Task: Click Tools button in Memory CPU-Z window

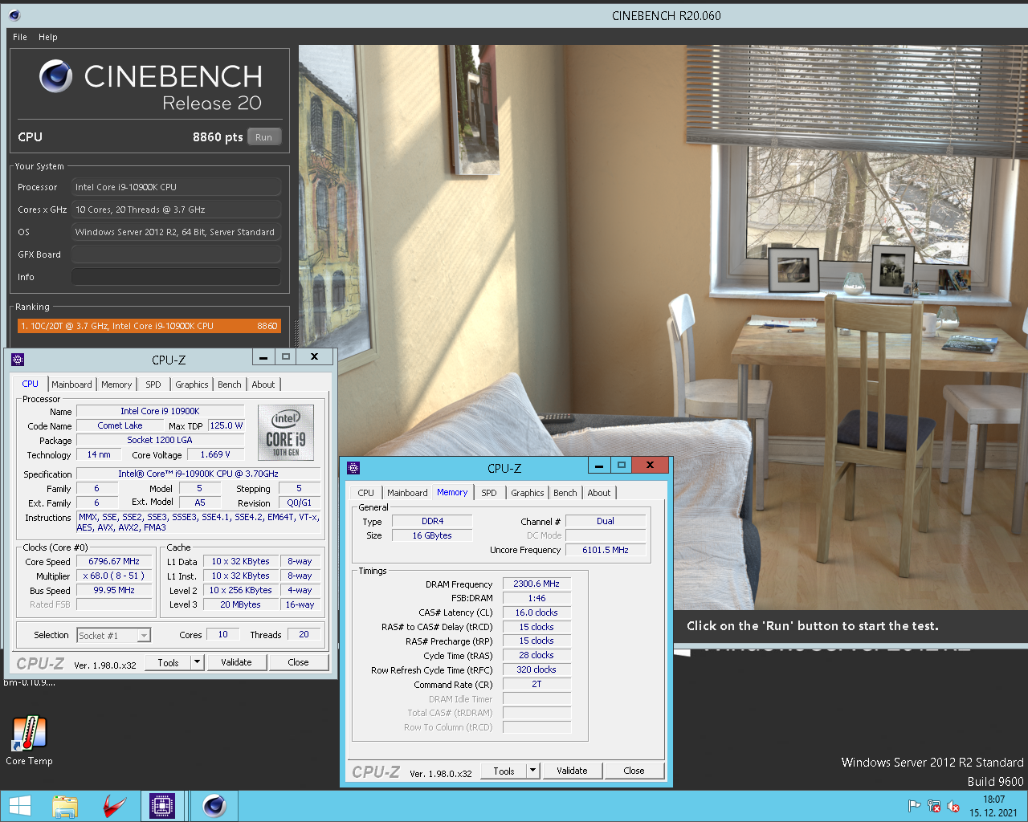Action: tap(504, 771)
